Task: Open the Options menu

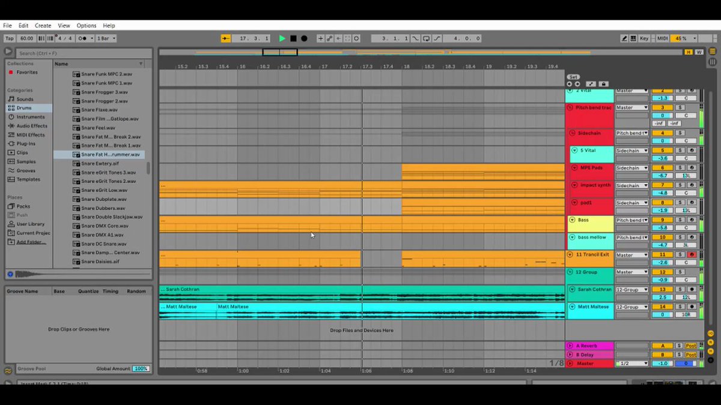Action: [x=86, y=26]
